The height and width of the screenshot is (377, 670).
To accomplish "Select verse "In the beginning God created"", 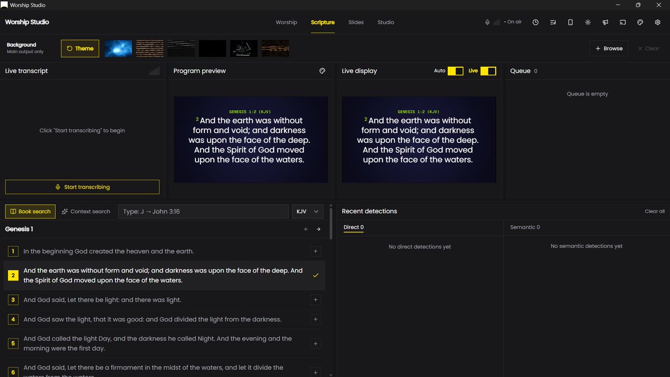I will [x=164, y=251].
